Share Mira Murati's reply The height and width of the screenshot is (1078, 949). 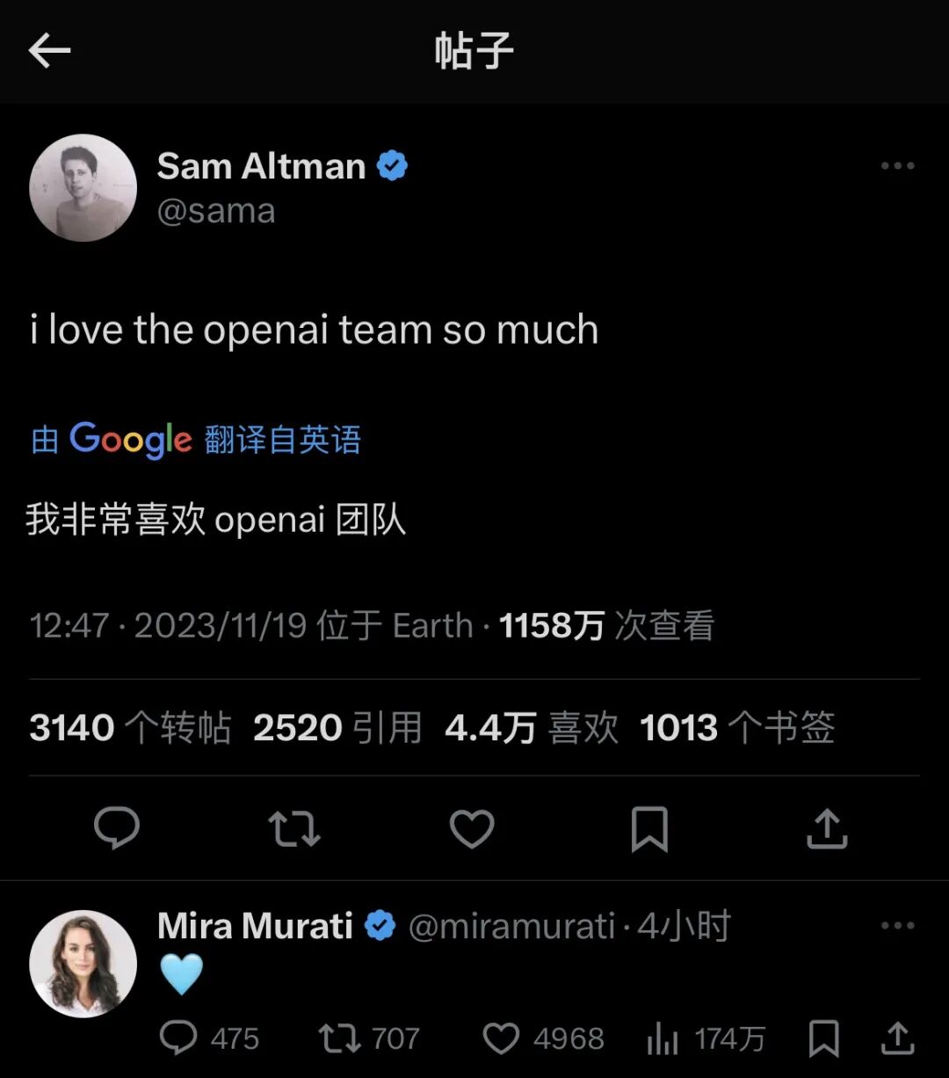[x=897, y=1038]
